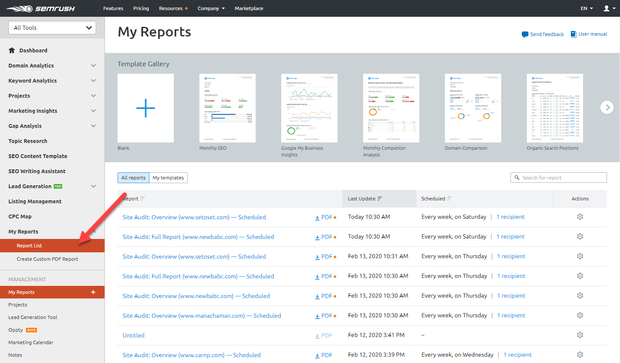620x363 pixels.
Task: Download PDF for the setoset.com Site Audit report
Action: [324, 217]
